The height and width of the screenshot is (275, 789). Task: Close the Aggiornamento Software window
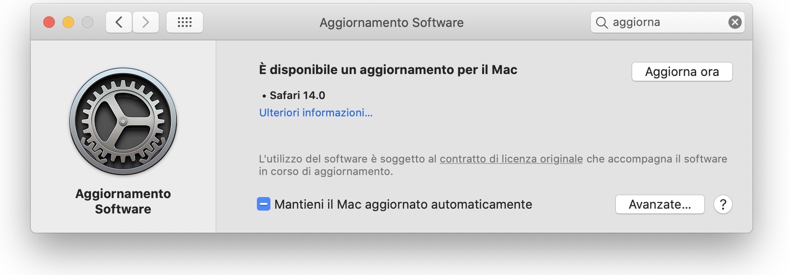pyautogui.click(x=49, y=22)
